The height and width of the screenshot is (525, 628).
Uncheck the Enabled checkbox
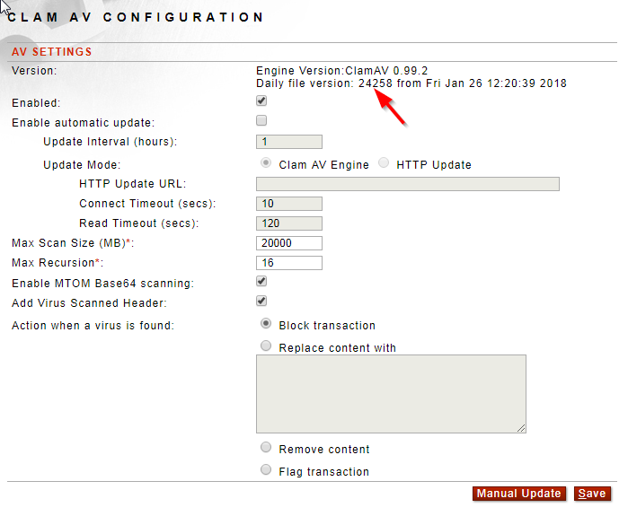(x=261, y=101)
